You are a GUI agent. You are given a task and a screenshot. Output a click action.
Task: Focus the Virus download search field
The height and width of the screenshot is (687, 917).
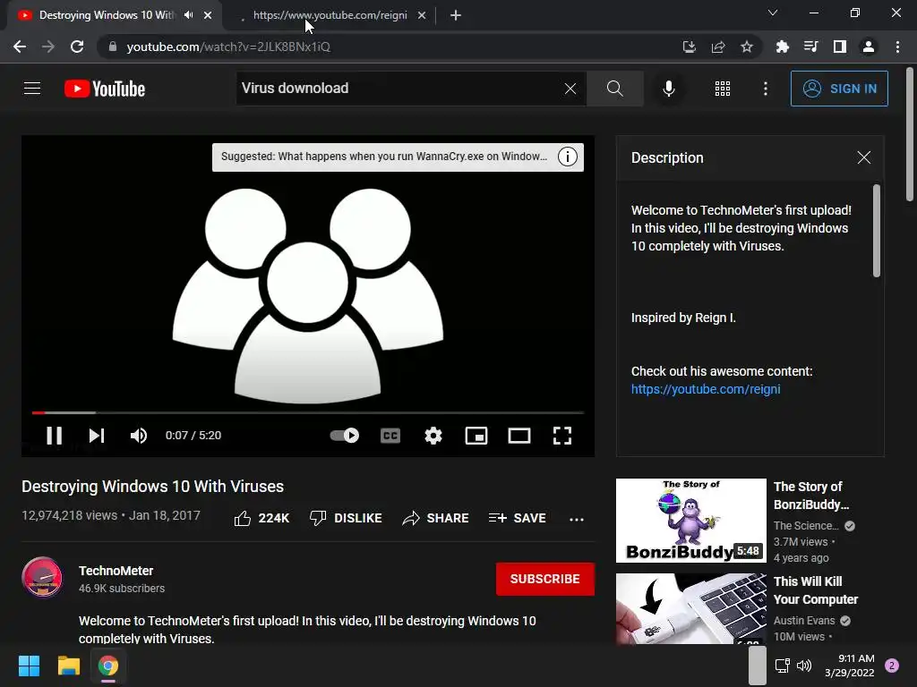pyautogui.click(x=399, y=89)
